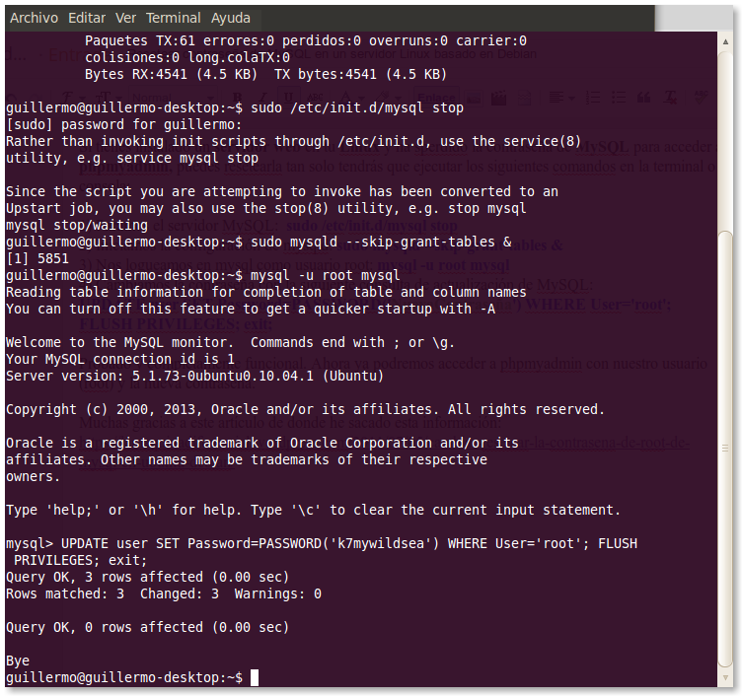Screen dimensions: 742x696
Task: Click the faint numbered list icon
Action: (x=595, y=98)
